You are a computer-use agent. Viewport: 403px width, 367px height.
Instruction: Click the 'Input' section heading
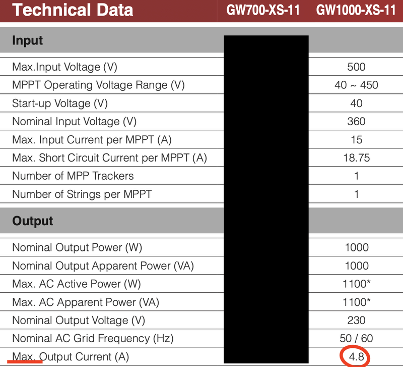tap(28, 41)
